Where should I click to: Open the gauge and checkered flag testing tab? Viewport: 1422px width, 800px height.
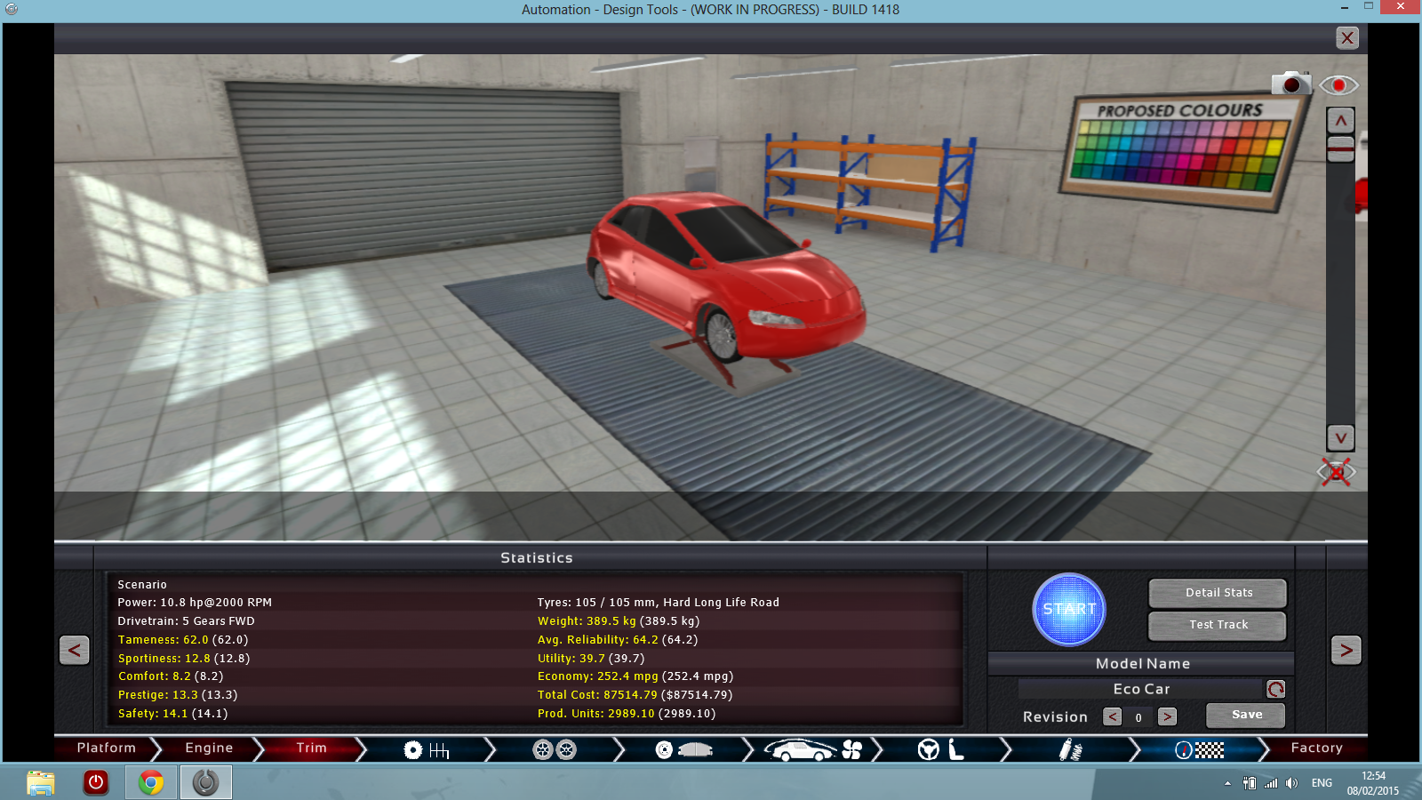tap(1199, 750)
